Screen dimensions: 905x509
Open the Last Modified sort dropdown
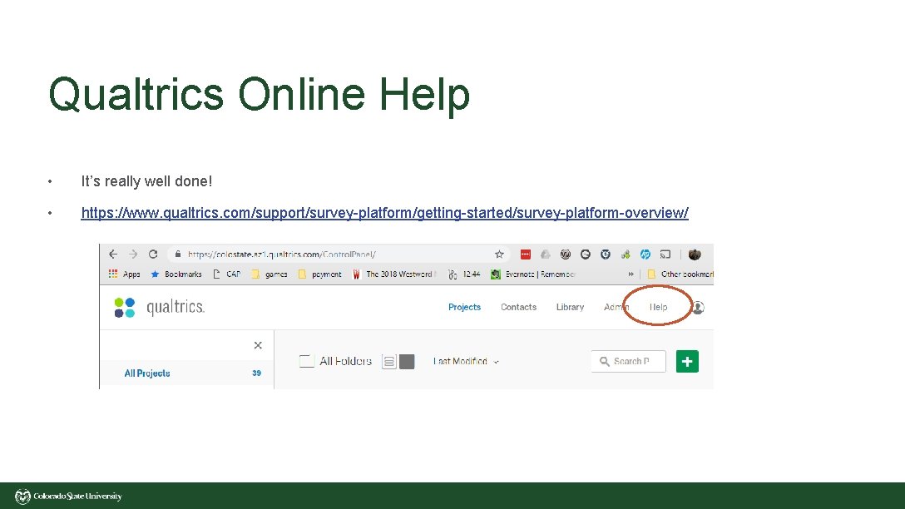466,361
